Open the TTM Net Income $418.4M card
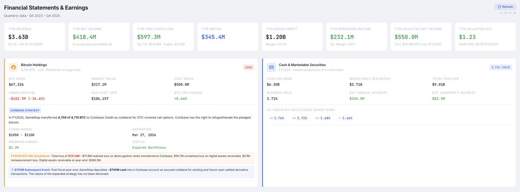 click(x=99, y=37)
